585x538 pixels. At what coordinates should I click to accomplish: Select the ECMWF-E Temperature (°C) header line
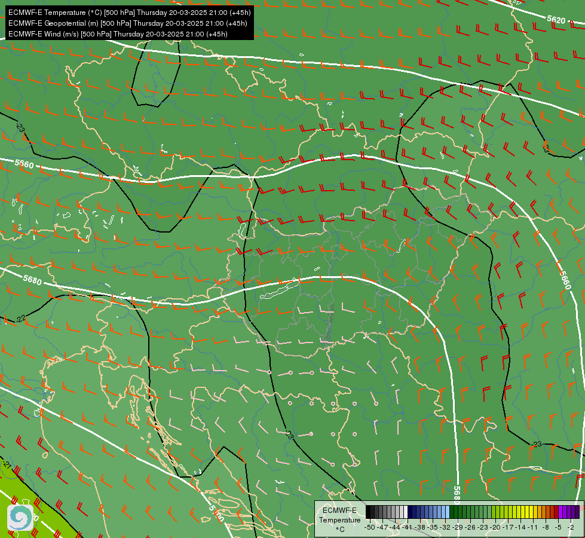(129, 13)
